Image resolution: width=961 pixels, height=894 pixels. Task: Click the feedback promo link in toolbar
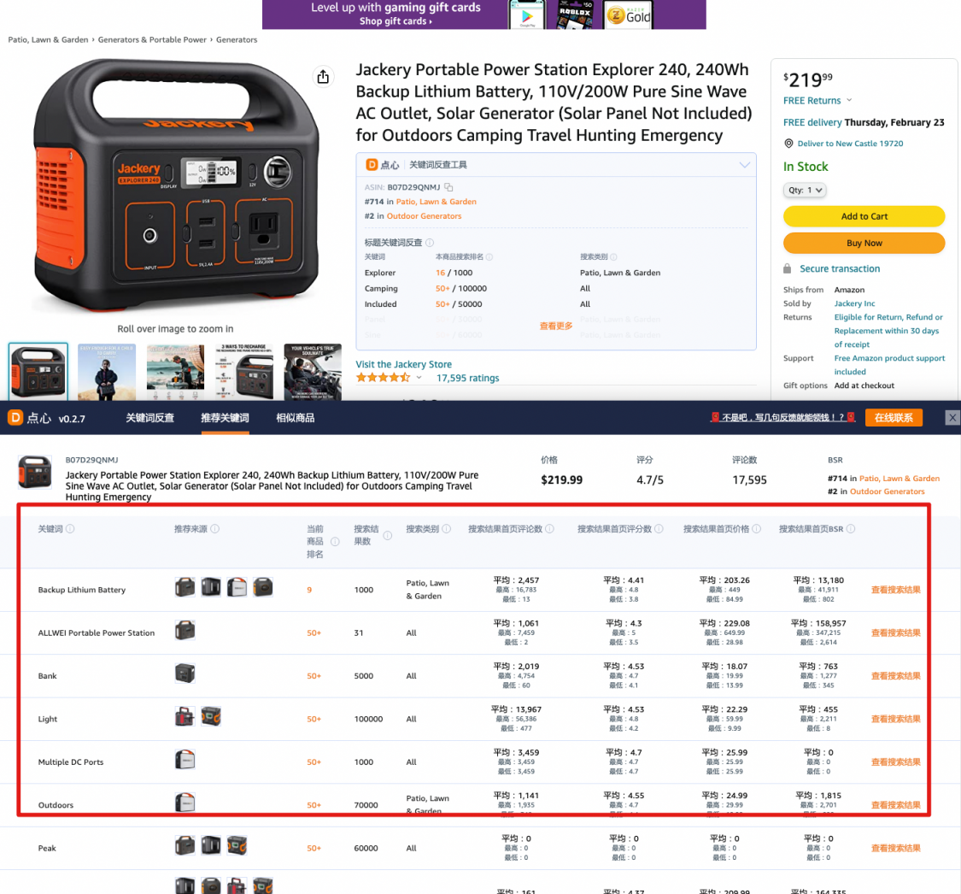[782, 418]
